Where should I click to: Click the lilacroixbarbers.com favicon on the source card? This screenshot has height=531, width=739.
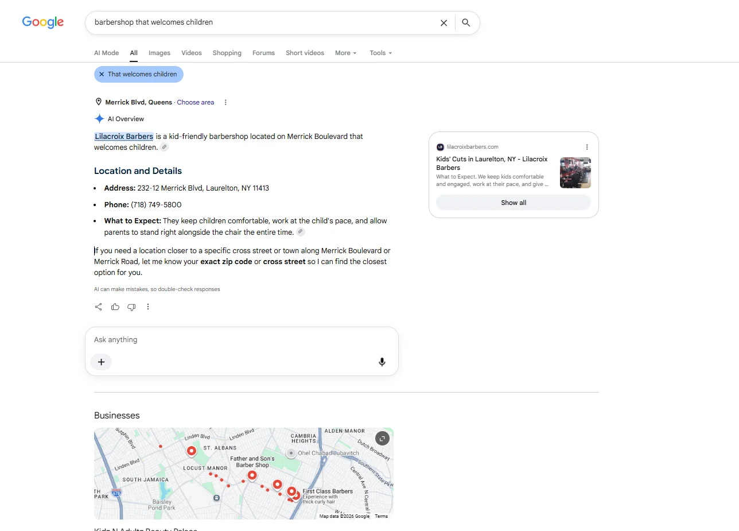pos(440,147)
